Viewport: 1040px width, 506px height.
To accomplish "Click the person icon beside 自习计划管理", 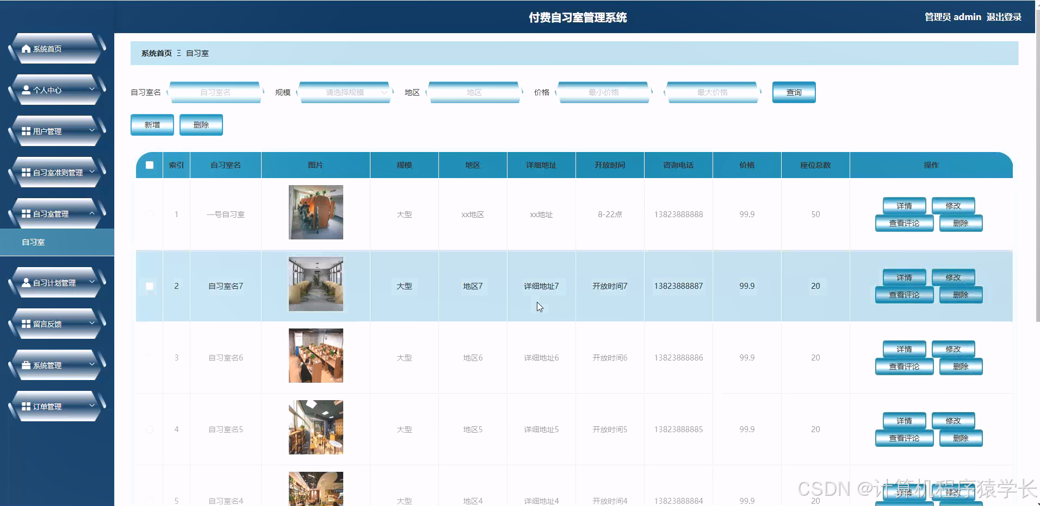I will pos(26,283).
